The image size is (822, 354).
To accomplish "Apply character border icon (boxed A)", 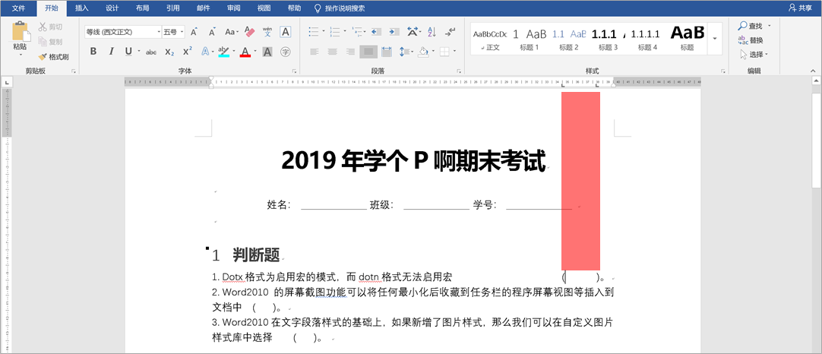I will click(x=285, y=32).
